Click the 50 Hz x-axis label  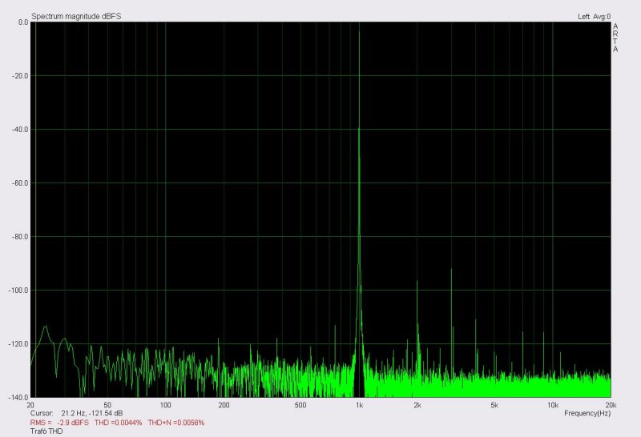(x=107, y=405)
